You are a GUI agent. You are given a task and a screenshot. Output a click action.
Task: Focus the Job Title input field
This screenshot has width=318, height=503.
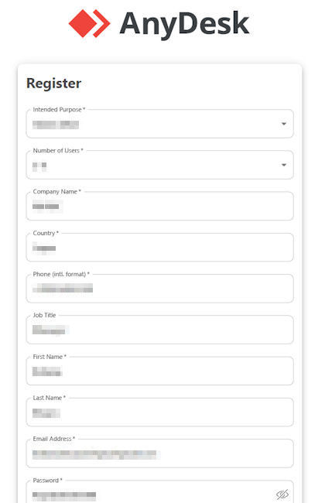pyautogui.click(x=159, y=330)
